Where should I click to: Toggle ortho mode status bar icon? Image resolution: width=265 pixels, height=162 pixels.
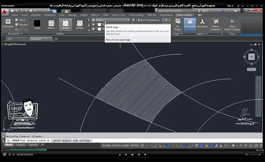pyautogui.click(x=165, y=145)
